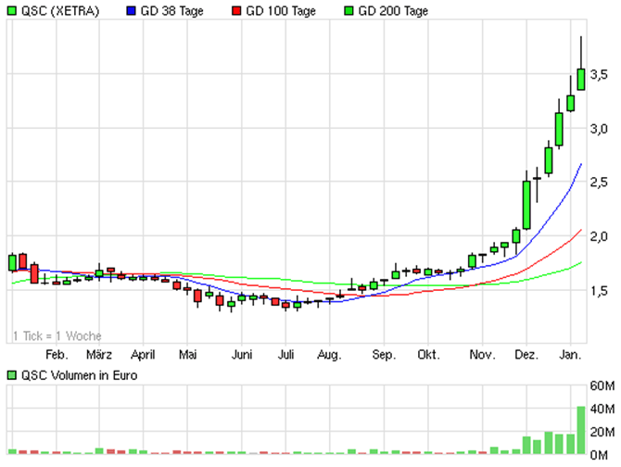Click the 'Feb.' axis label
The width and height of the screenshot is (621, 467).
(x=57, y=355)
